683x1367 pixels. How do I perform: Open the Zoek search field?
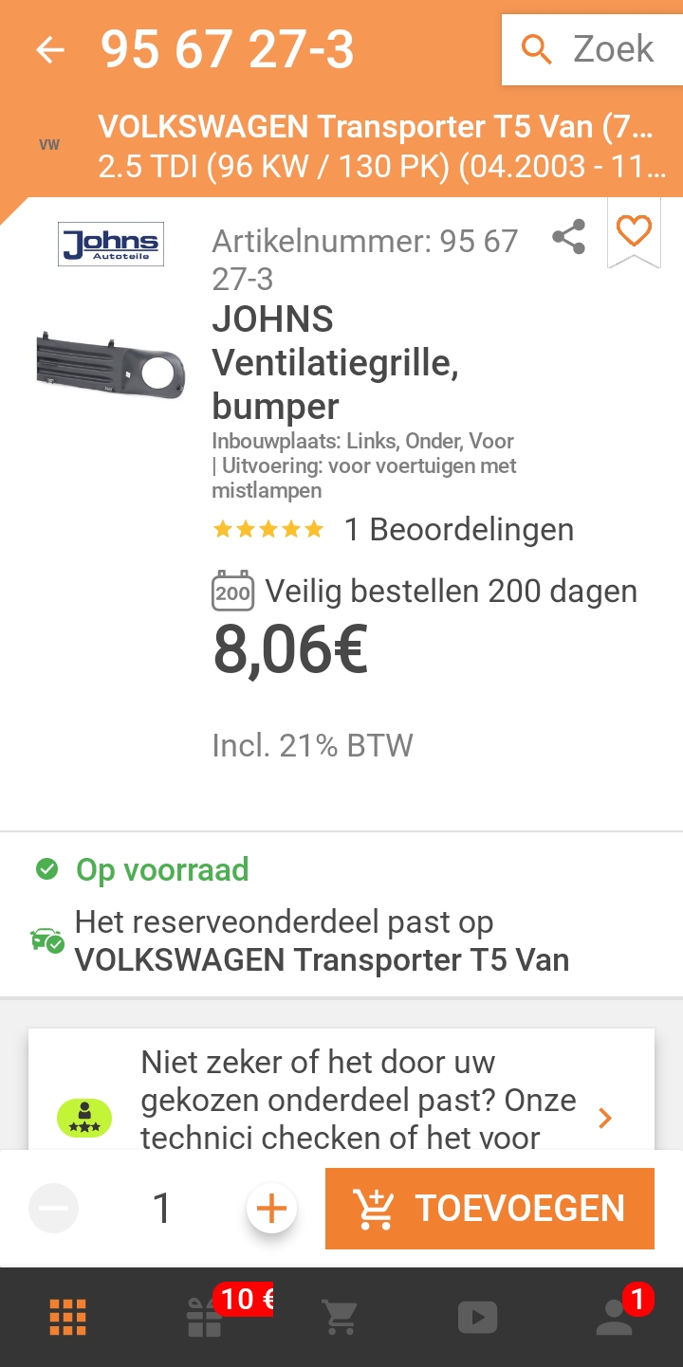591,49
